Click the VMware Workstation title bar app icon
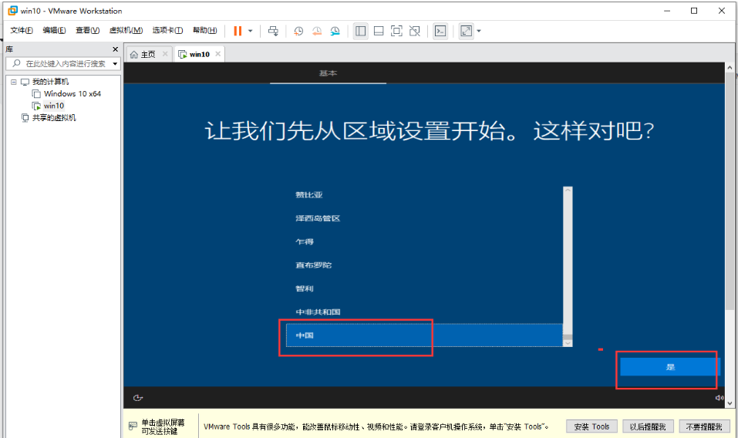The width and height of the screenshot is (738, 438). tap(12, 10)
